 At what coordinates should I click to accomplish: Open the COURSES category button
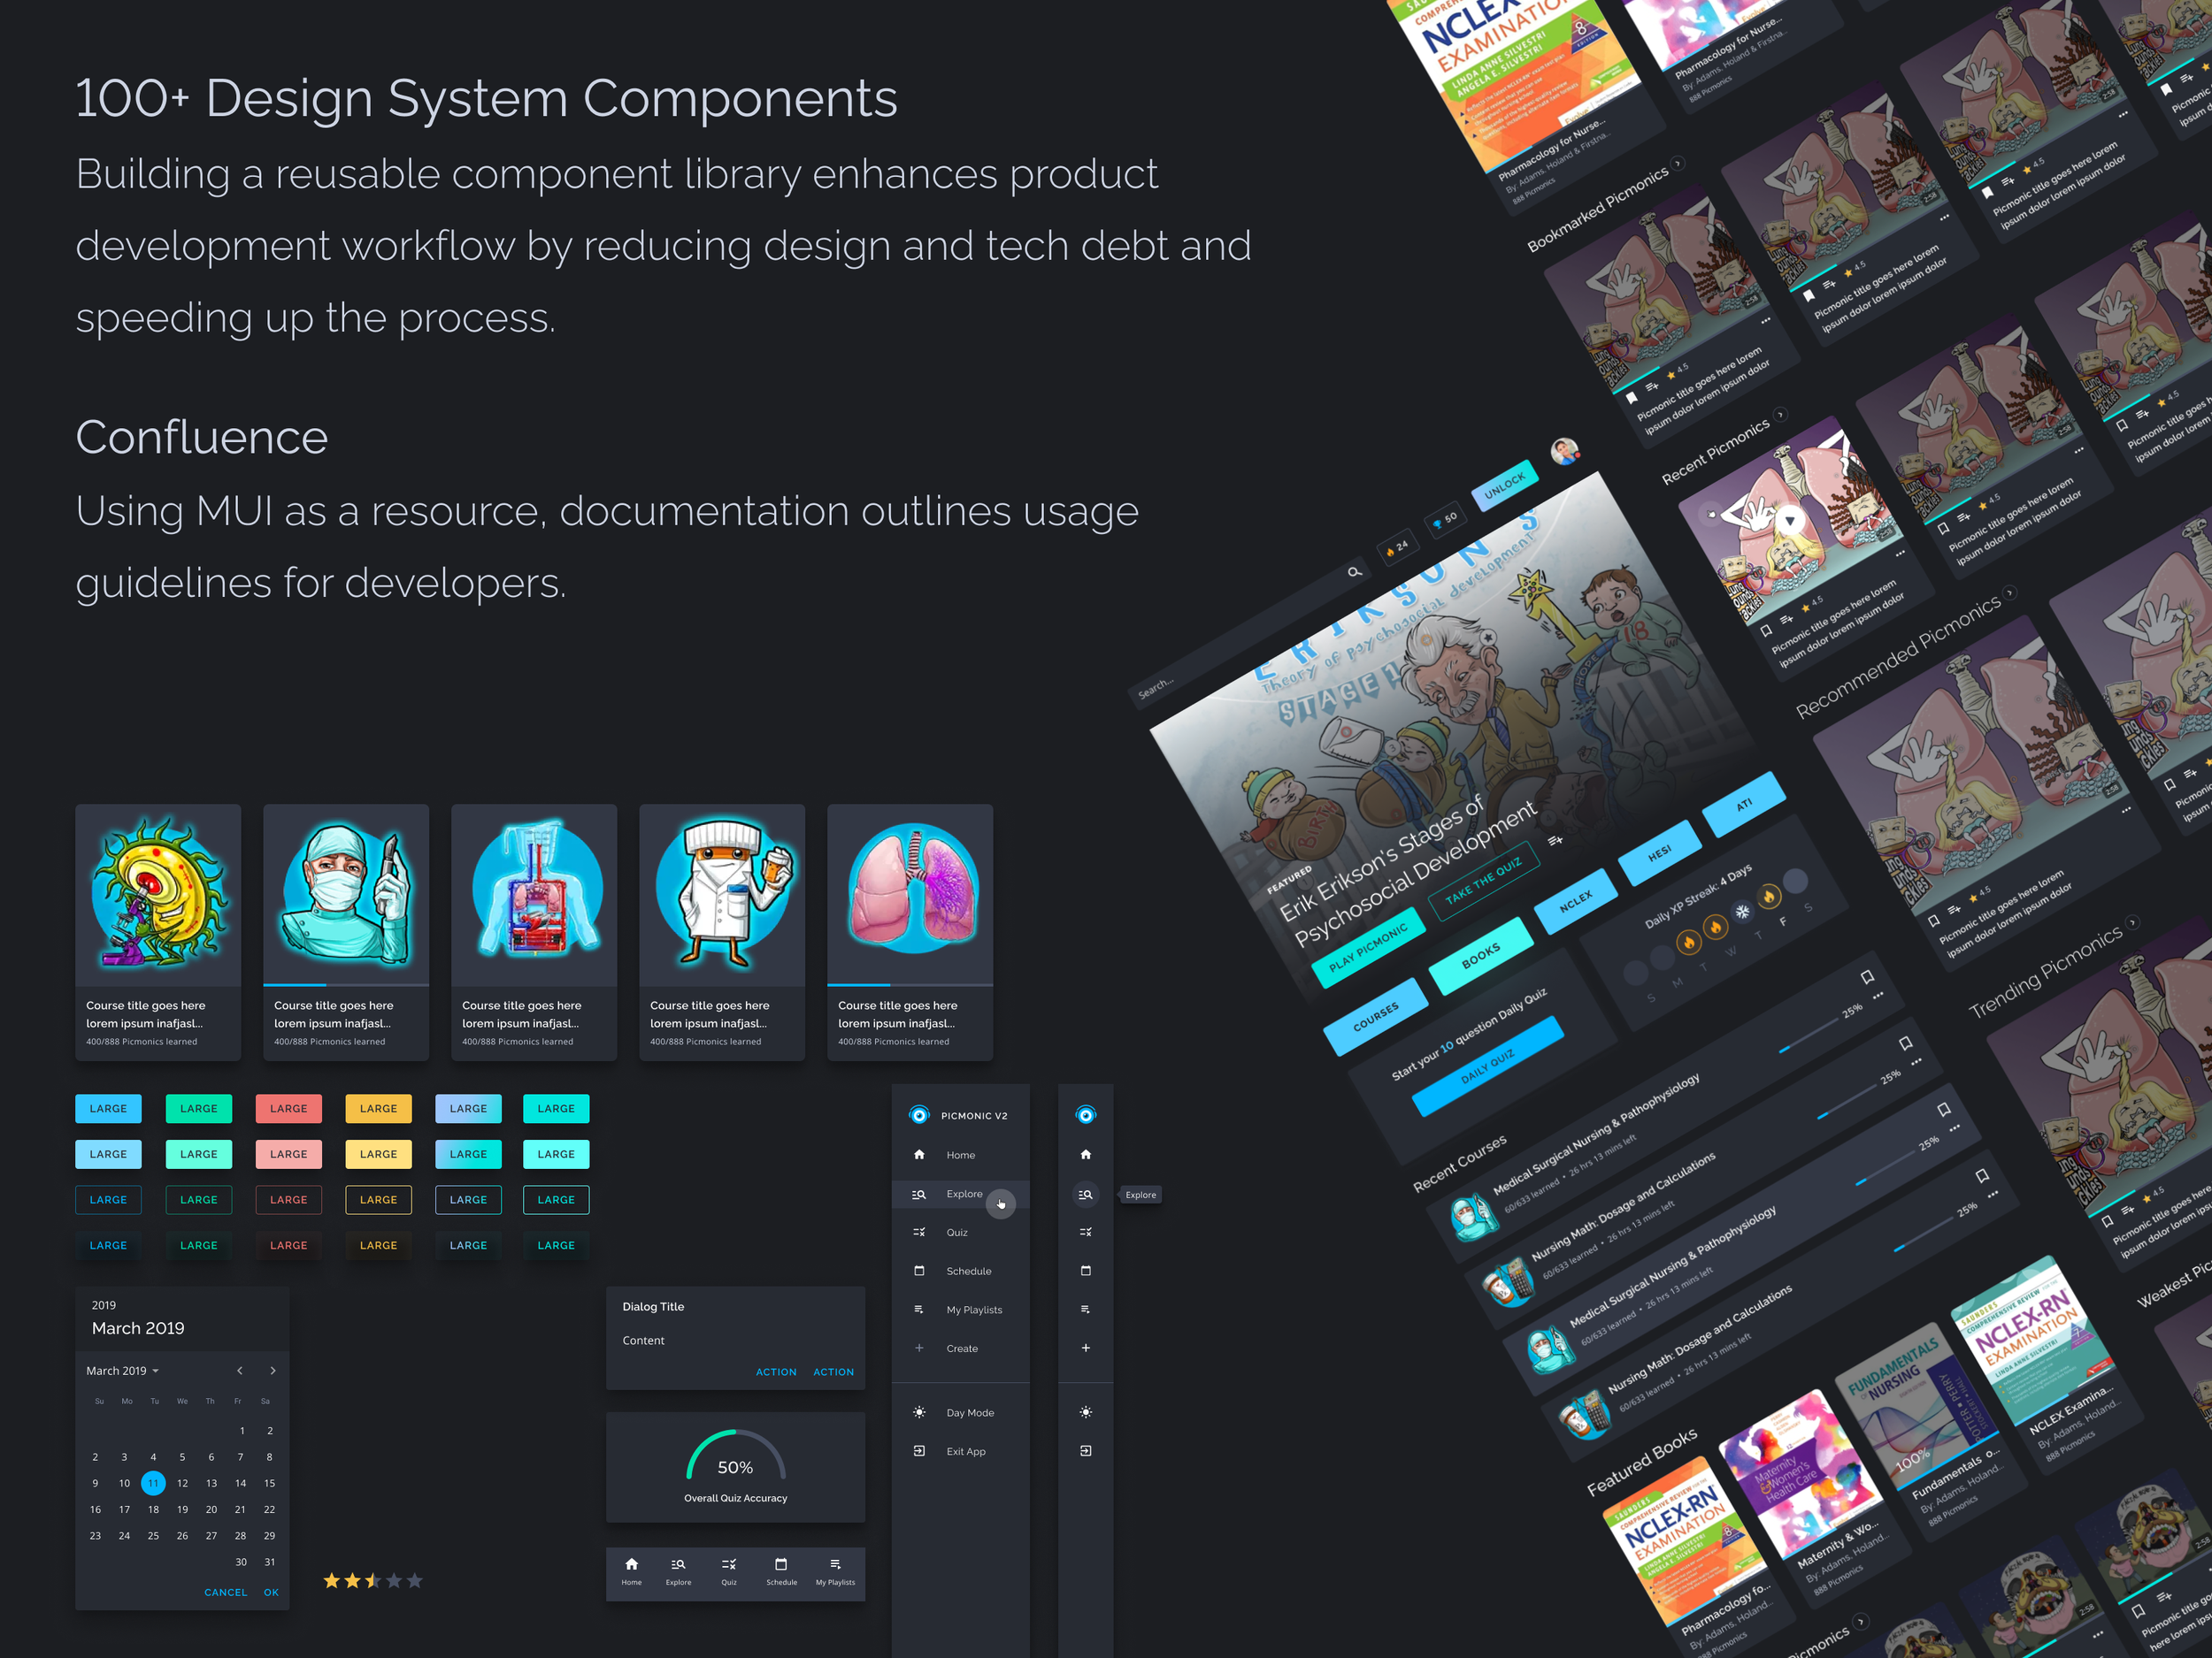[1375, 1016]
